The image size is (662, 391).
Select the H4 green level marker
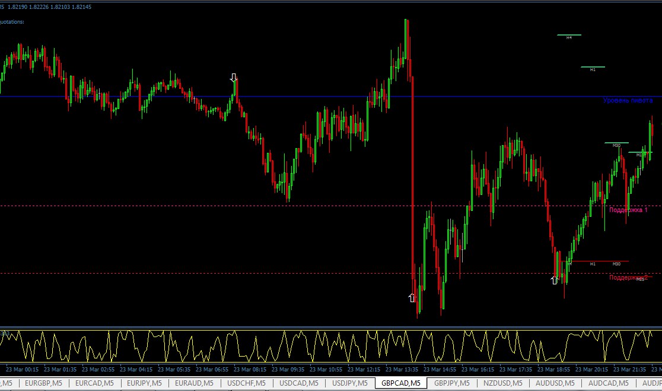point(569,36)
